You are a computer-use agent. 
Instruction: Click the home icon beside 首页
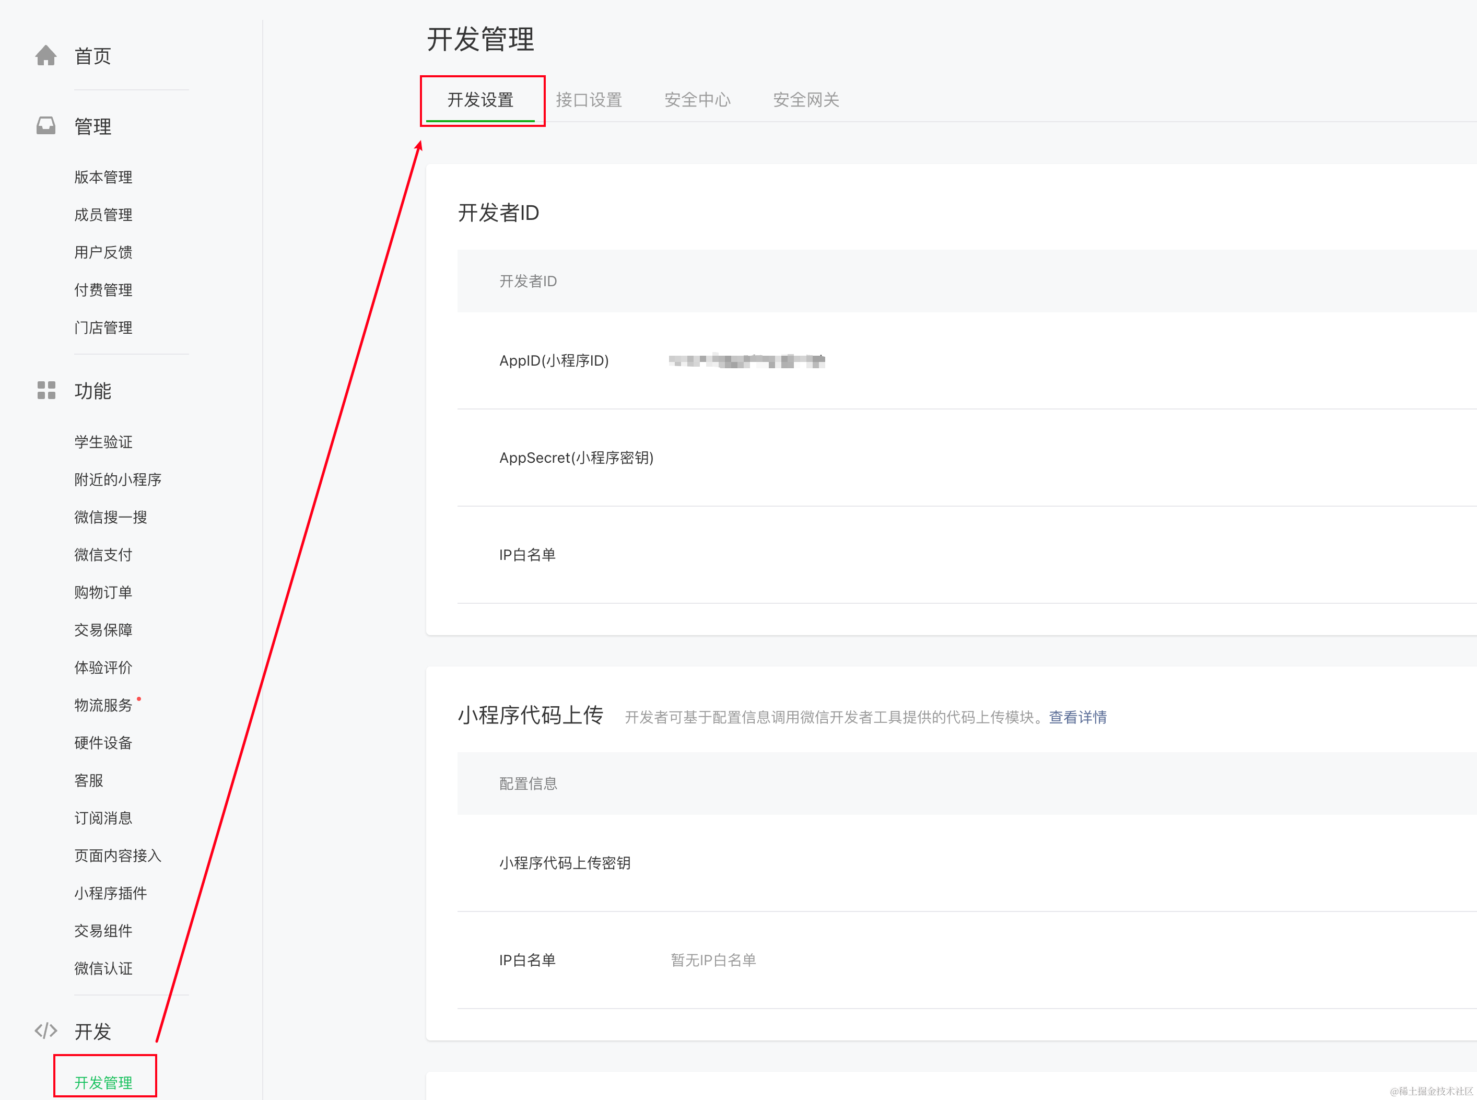pyautogui.click(x=46, y=56)
